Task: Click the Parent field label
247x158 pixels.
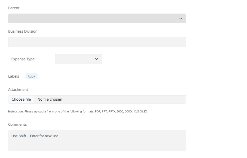Action: click(14, 8)
